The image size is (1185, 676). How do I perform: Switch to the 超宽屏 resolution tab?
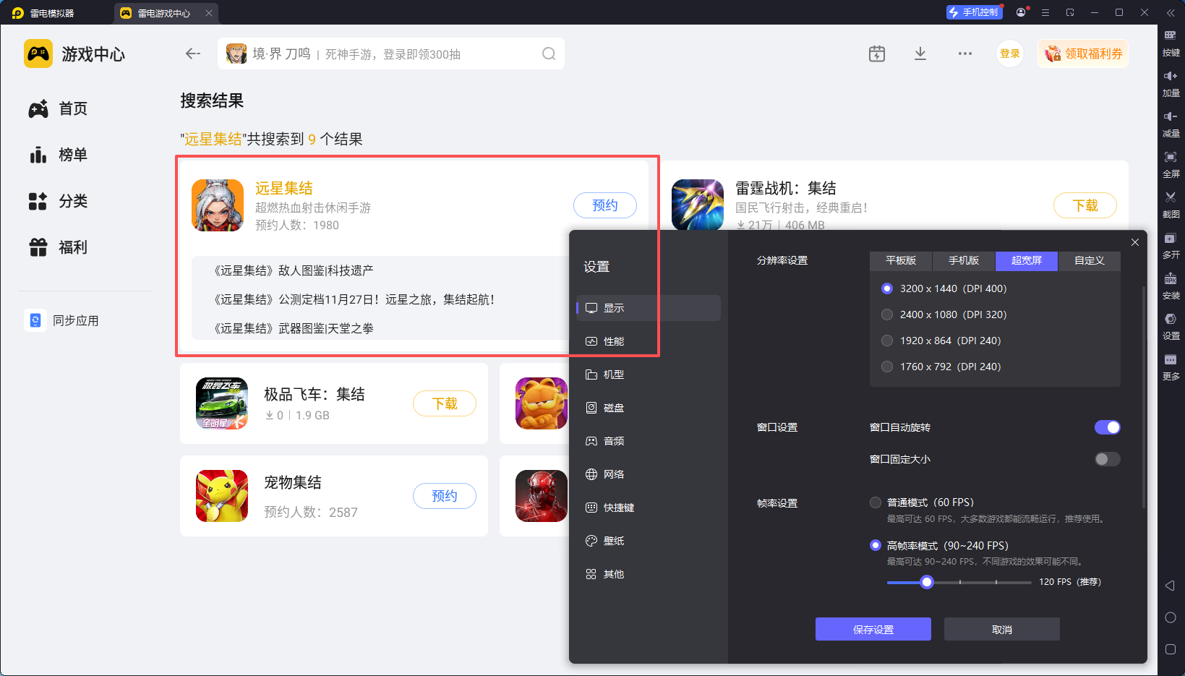coord(1027,261)
